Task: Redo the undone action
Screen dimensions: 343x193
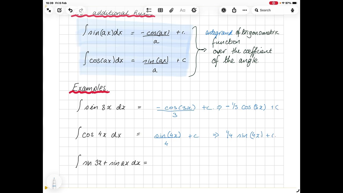Action: click(x=81, y=10)
